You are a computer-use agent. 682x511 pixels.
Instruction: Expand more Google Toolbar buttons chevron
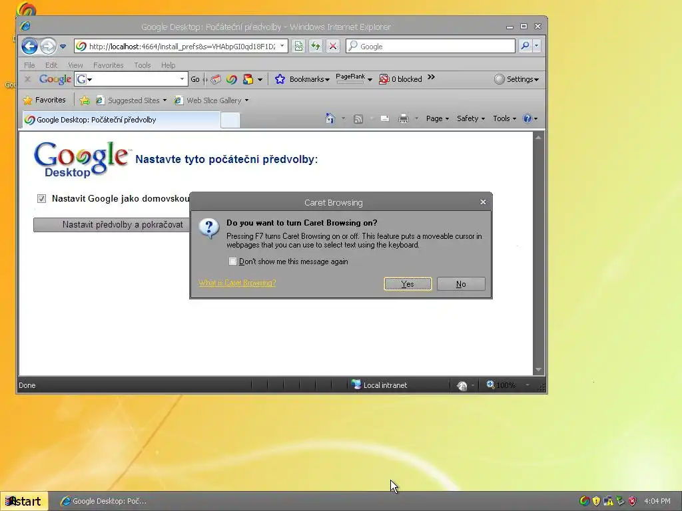[431, 77]
